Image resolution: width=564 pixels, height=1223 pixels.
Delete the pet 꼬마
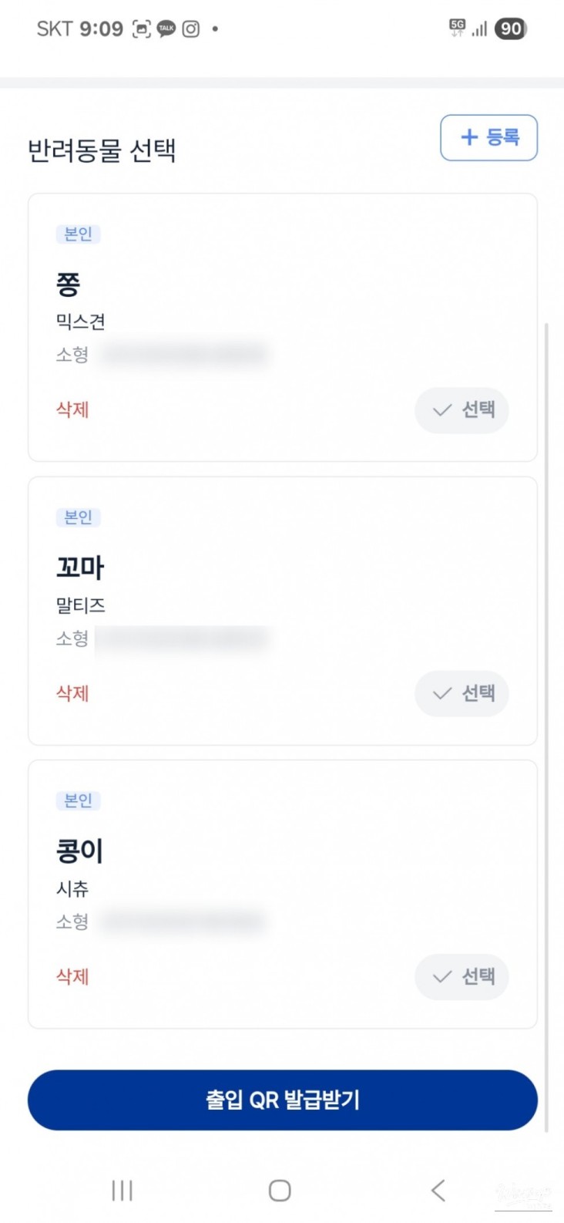[72, 693]
